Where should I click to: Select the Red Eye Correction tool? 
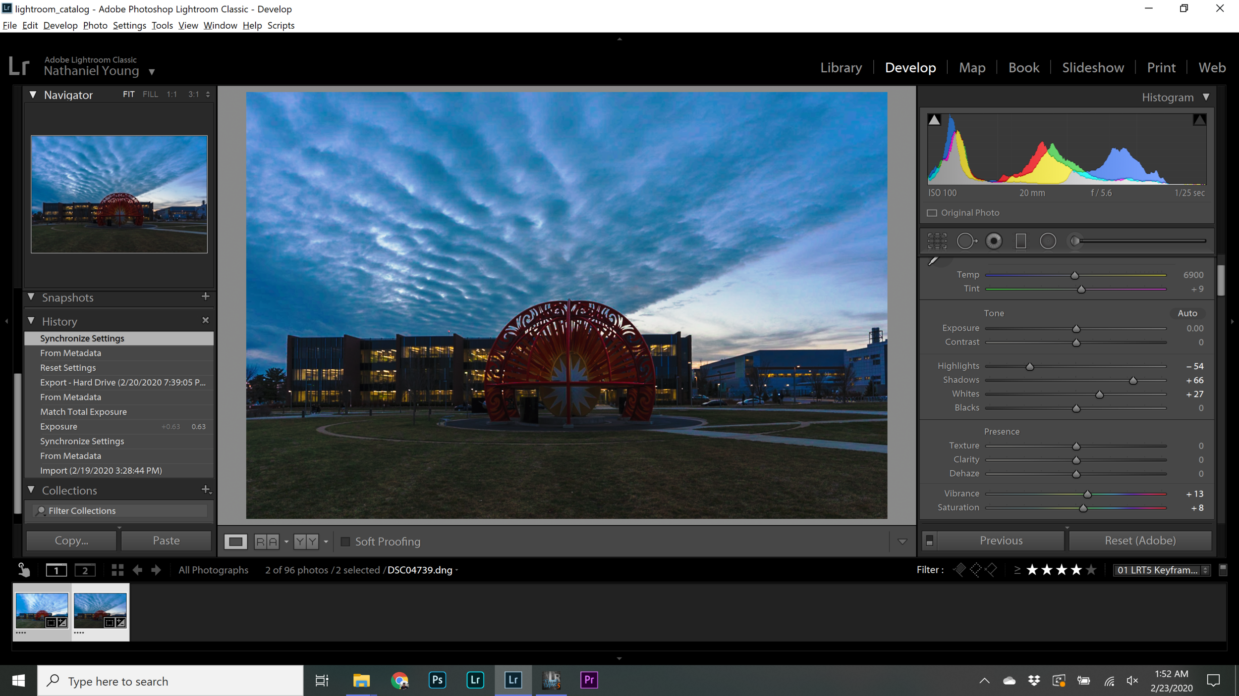(x=994, y=241)
